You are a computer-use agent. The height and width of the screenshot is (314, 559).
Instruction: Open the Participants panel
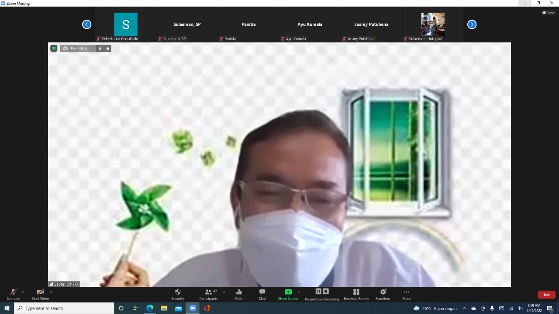click(208, 294)
